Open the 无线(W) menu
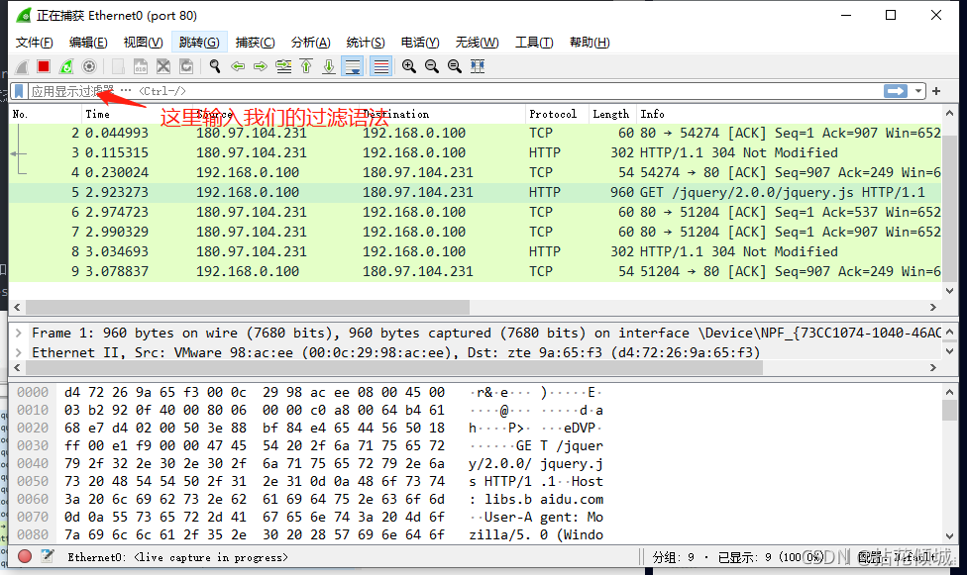The image size is (967, 575). pyautogui.click(x=477, y=42)
